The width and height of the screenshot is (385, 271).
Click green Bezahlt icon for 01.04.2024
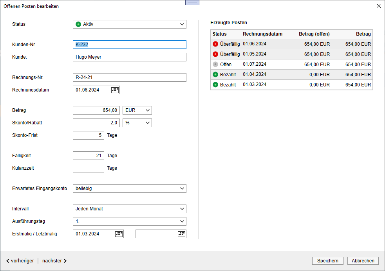[x=215, y=75]
